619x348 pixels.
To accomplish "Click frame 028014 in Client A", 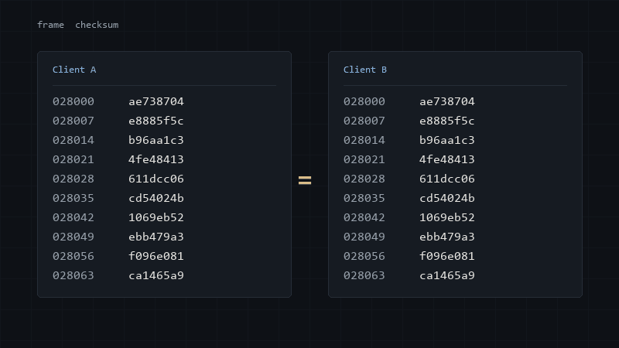I will pos(74,140).
